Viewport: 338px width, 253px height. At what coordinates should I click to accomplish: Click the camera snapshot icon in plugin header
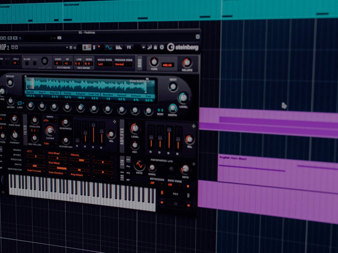[59, 38]
